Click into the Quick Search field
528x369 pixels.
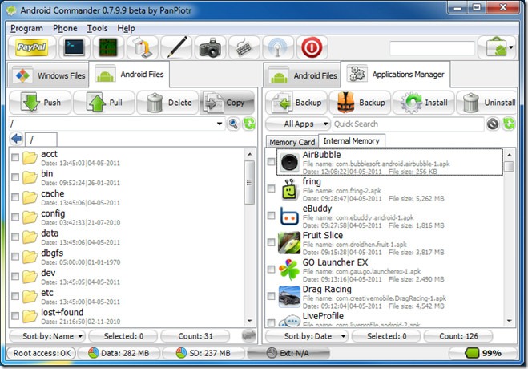[x=408, y=124]
